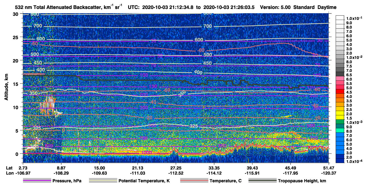The image size is (365, 187).
Task: Click the 'Temperature, C' legend label
Action: pos(225,181)
